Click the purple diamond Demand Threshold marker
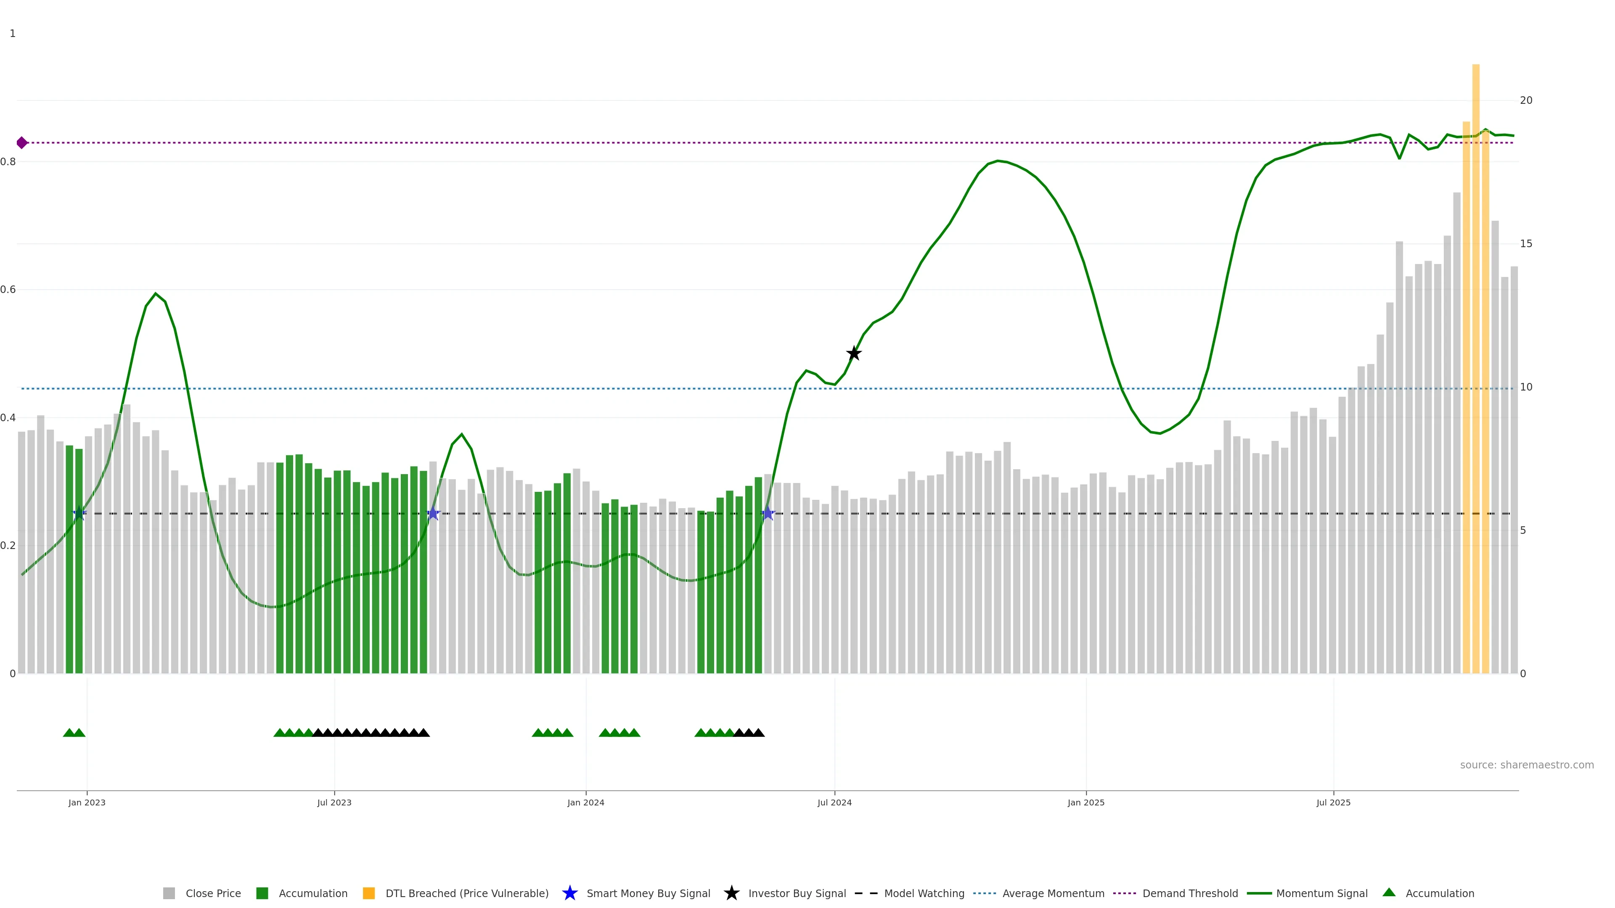The image size is (1615, 908). pos(22,143)
